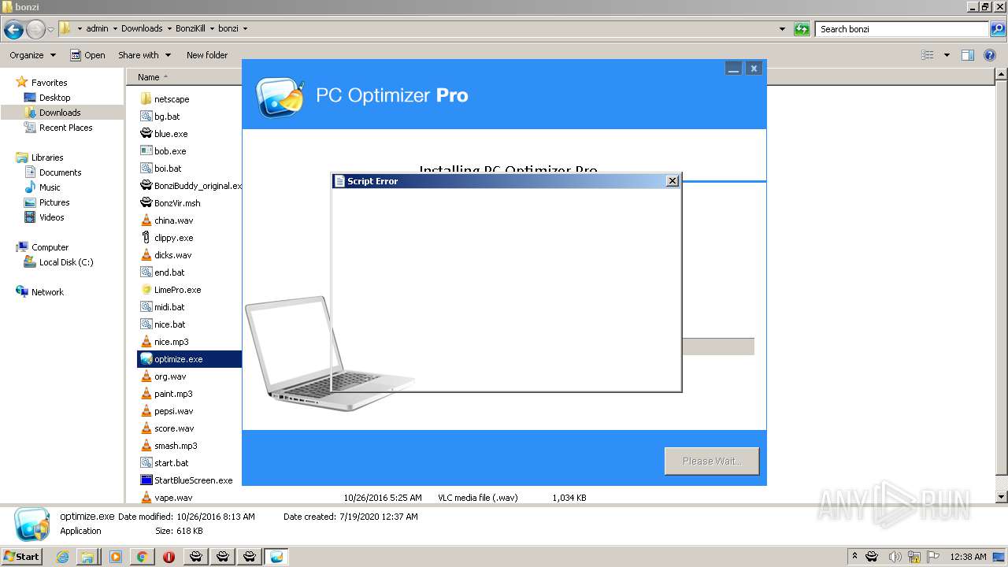Click the Search bonzi input field
The height and width of the screenshot is (567, 1008).
902,29
